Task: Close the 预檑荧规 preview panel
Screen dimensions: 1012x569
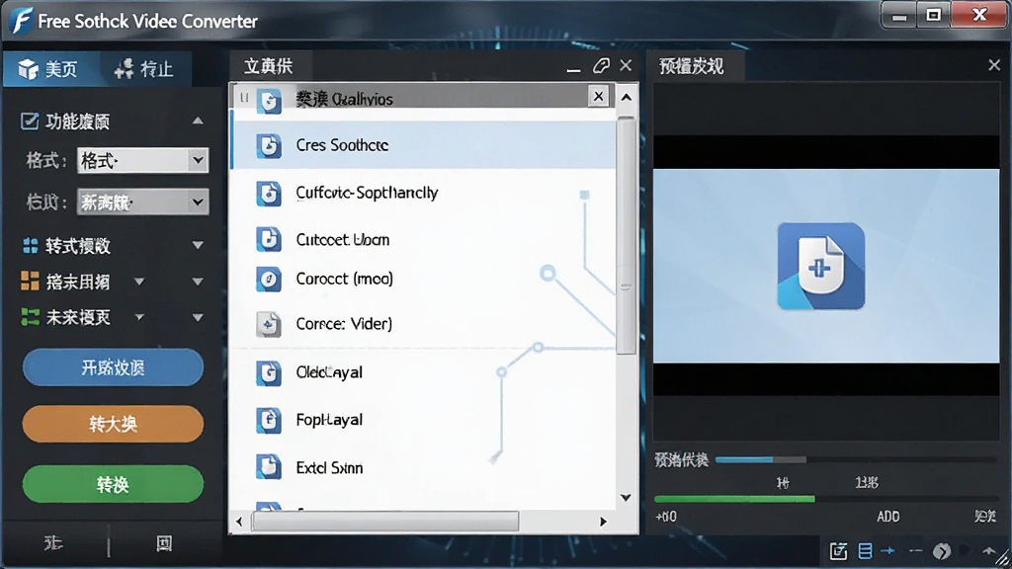Action: pos(994,65)
